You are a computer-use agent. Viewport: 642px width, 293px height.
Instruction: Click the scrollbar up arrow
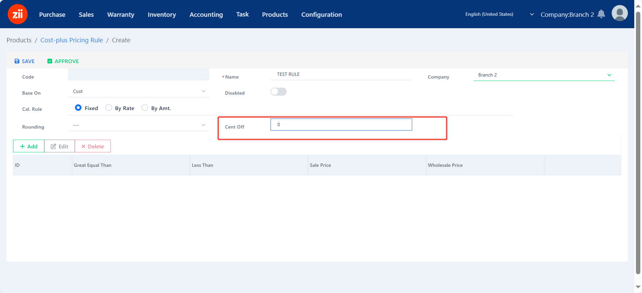[x=638, y=6]
